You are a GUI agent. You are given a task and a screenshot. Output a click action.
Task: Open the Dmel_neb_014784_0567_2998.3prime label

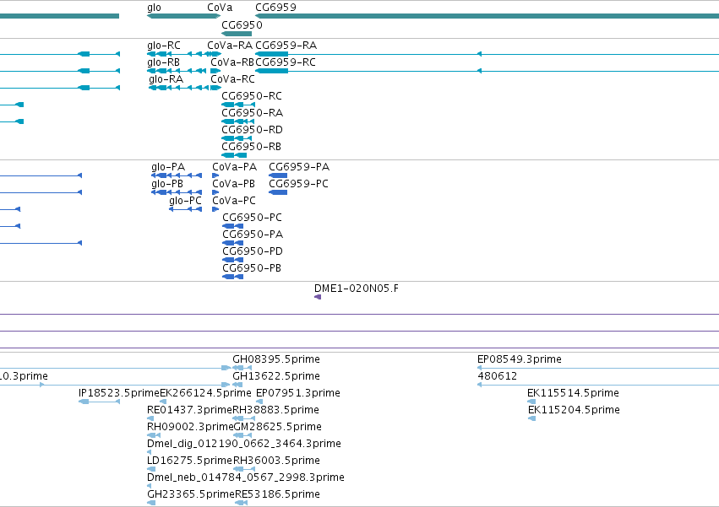(246, 478)
